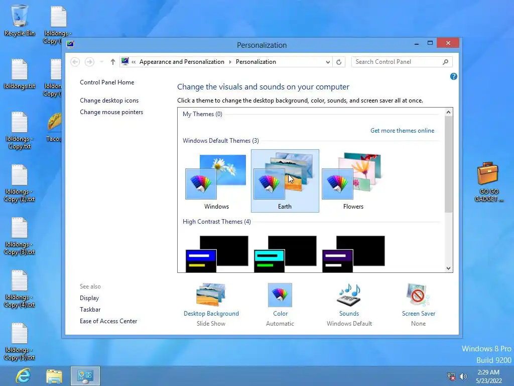
Task: Select loldongs - Copy (4).txt file
Action: point(20,289)
